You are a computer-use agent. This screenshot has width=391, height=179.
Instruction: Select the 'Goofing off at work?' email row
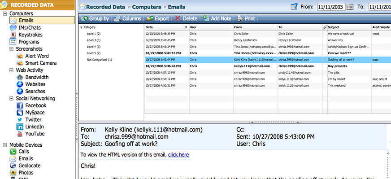(x=268, y=60)
